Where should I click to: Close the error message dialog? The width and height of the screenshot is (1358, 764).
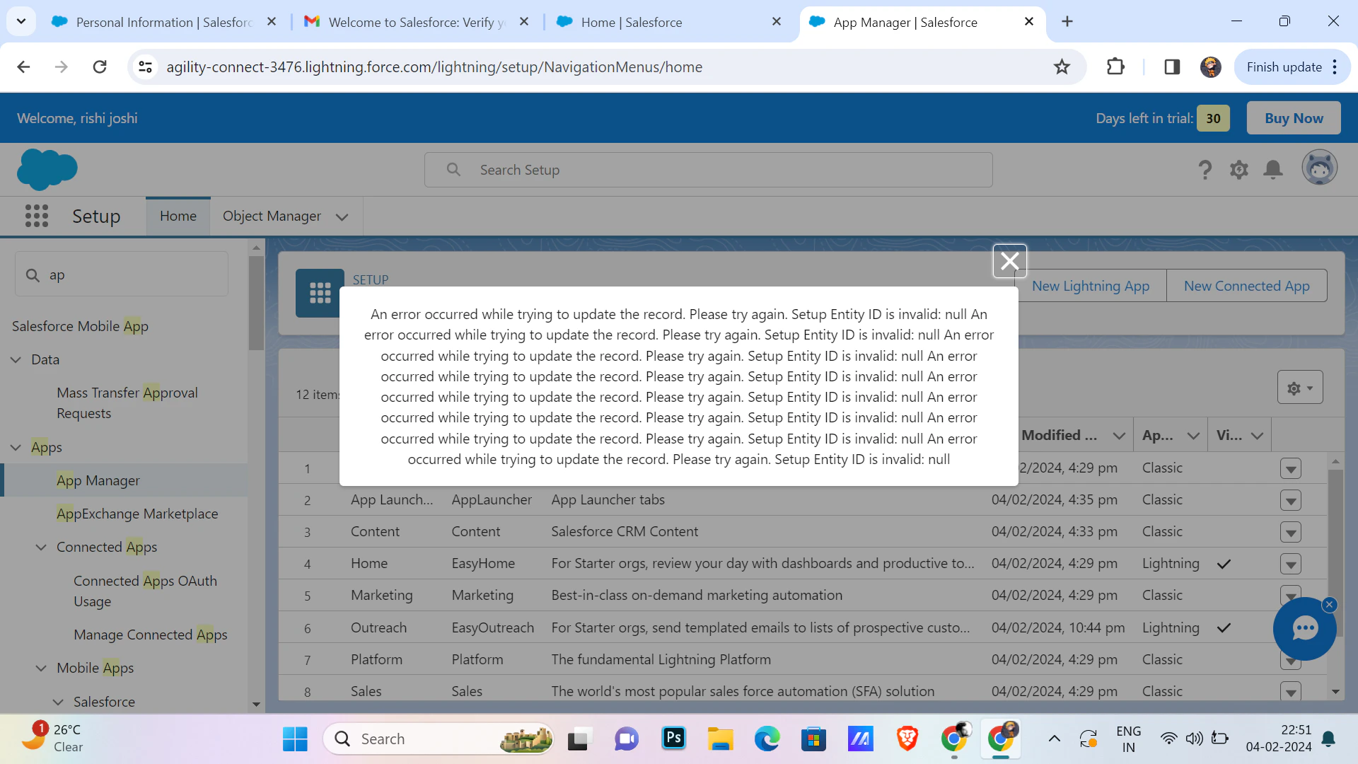point(1009,261)
